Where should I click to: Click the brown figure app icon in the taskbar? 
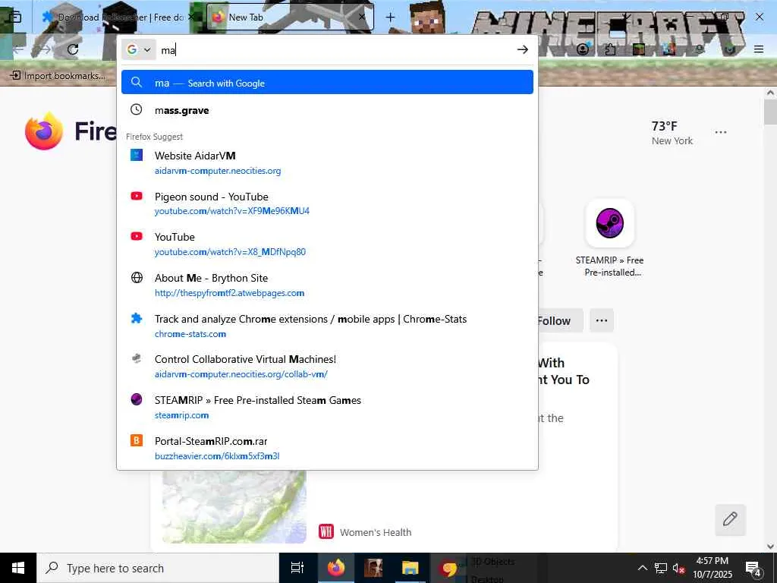(373, 568)
